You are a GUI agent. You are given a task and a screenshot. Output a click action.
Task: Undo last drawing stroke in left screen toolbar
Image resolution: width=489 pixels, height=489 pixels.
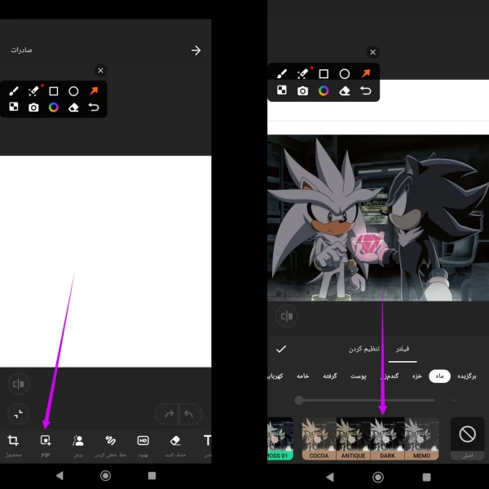coord(94,108)
